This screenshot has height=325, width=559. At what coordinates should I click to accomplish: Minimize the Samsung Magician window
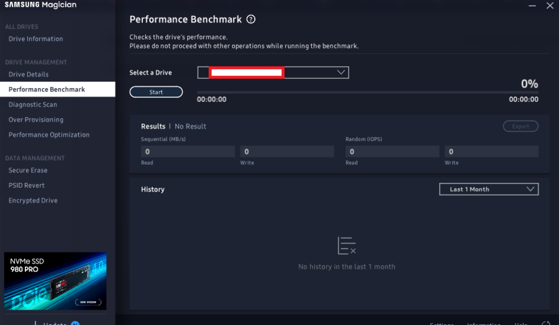532,6
